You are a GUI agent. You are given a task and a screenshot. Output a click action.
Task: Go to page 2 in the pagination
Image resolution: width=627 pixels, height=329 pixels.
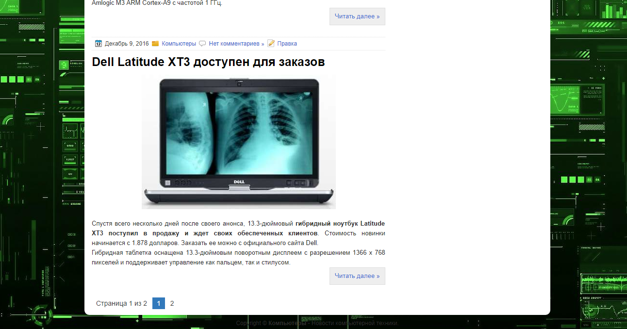coord(172,303)
